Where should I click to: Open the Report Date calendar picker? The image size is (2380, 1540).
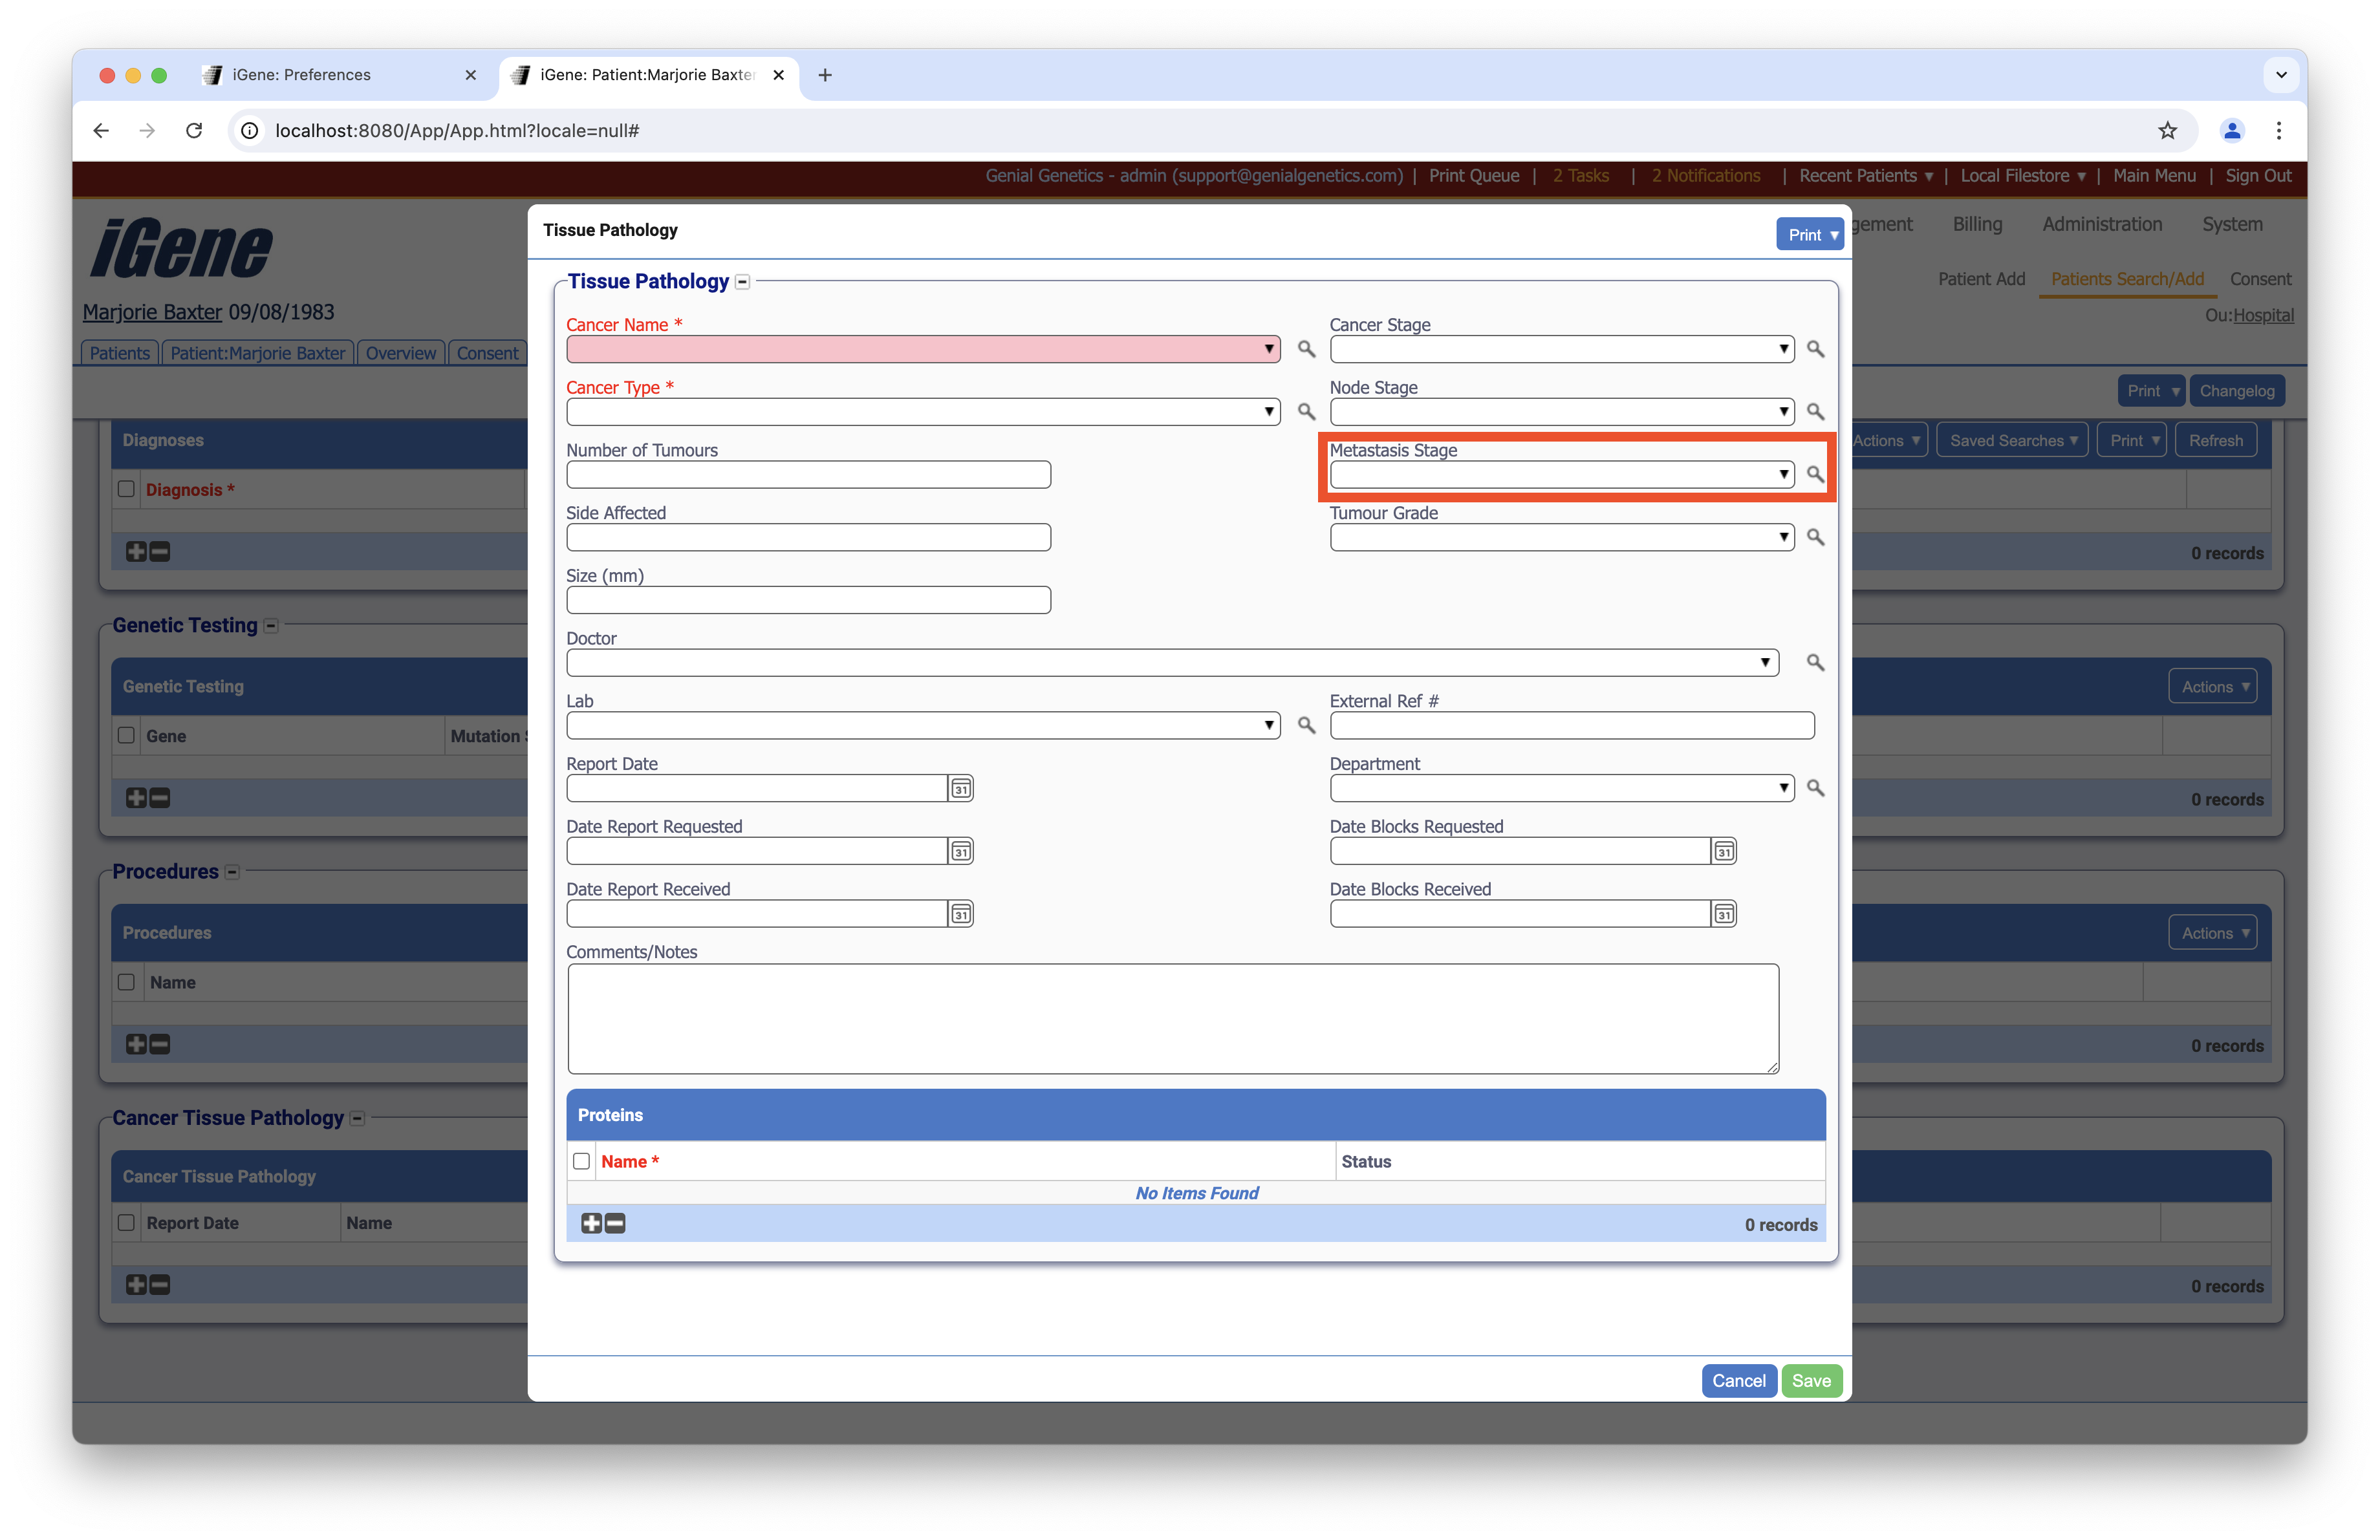tap(960, 789)
